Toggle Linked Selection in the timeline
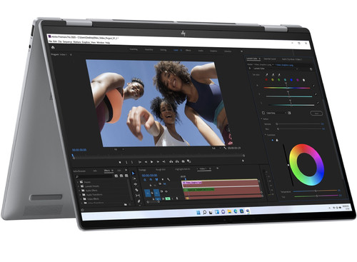Screen dimensions: 357x262 point(156,180)
